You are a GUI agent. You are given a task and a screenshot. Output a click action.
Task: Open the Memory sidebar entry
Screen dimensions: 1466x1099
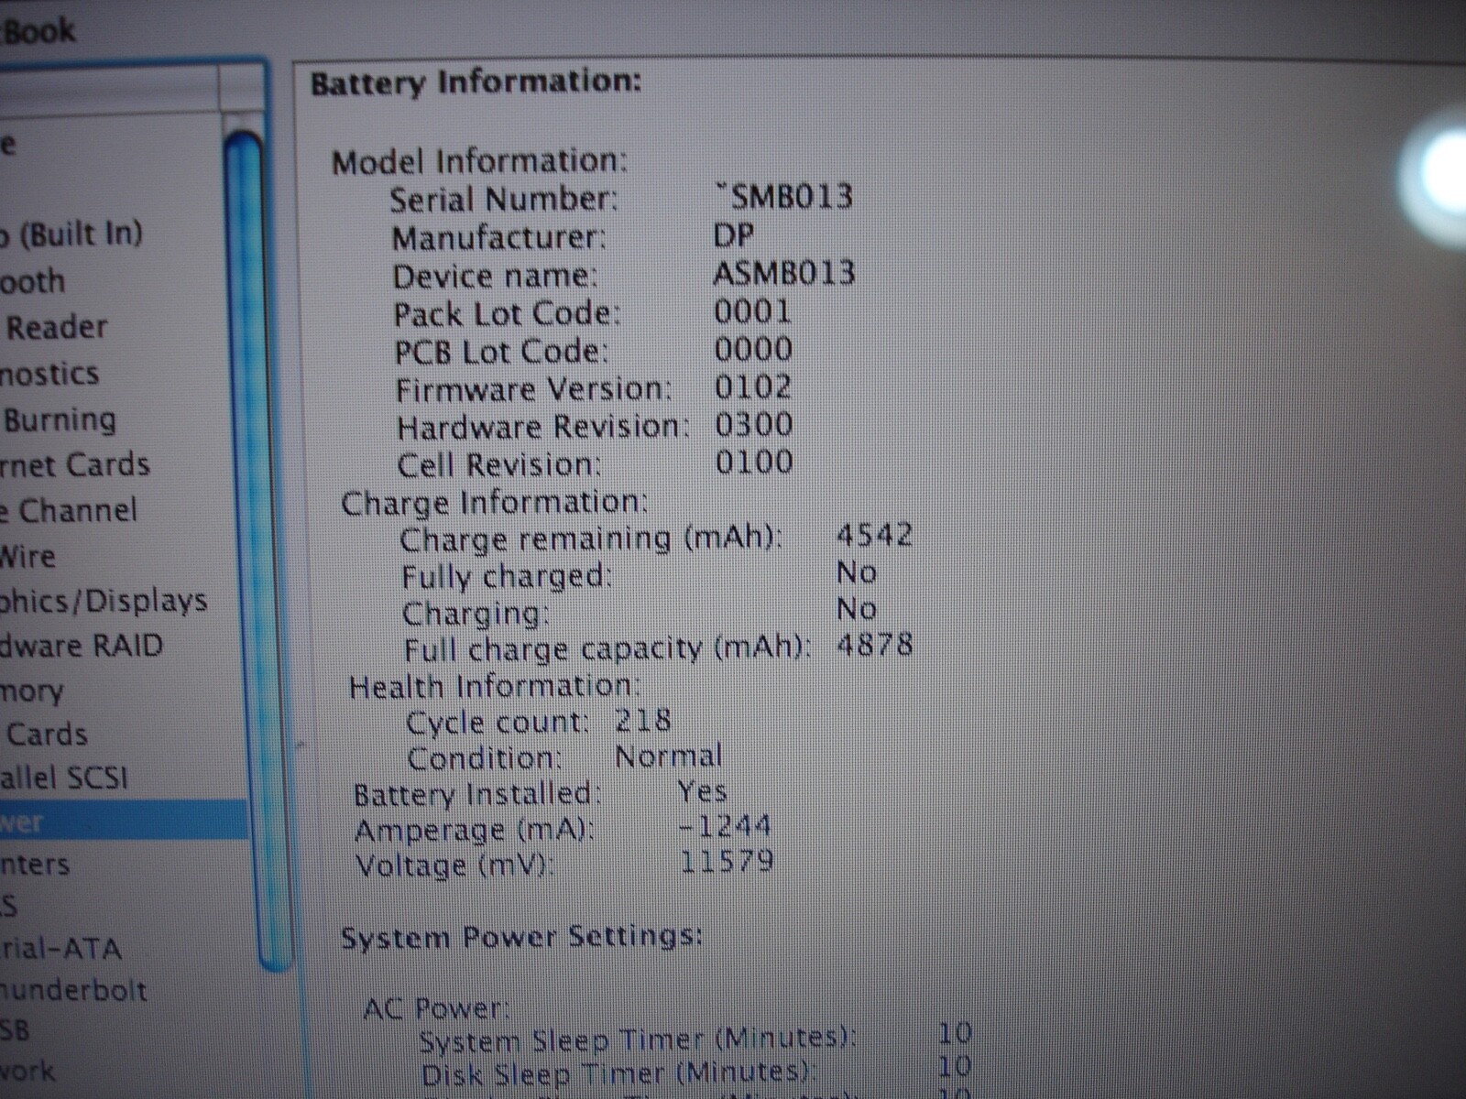pos(32,691)
